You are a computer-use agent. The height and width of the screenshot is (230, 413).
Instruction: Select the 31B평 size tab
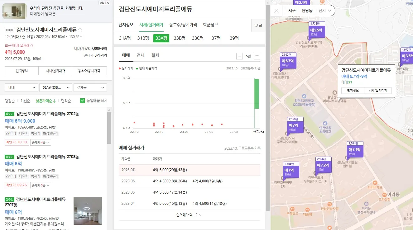click(x=143, y=38)
